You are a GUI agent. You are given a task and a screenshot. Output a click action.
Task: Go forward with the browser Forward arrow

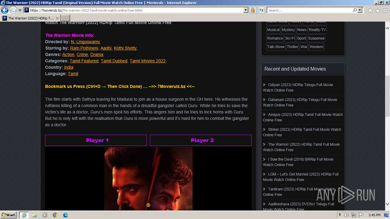coord(13,10)
